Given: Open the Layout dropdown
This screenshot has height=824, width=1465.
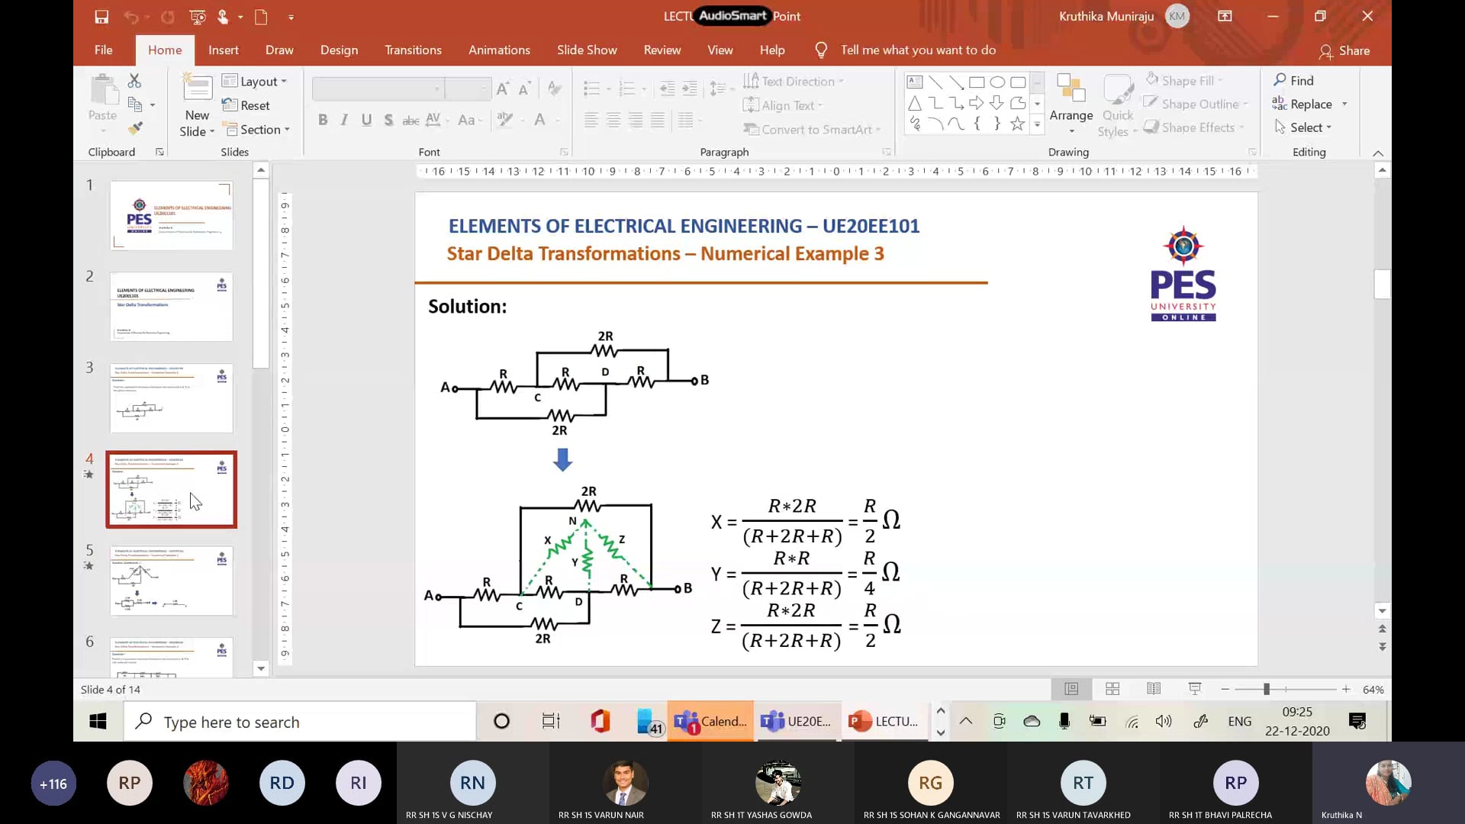Looking at the screenshot, I should point(255,81).
